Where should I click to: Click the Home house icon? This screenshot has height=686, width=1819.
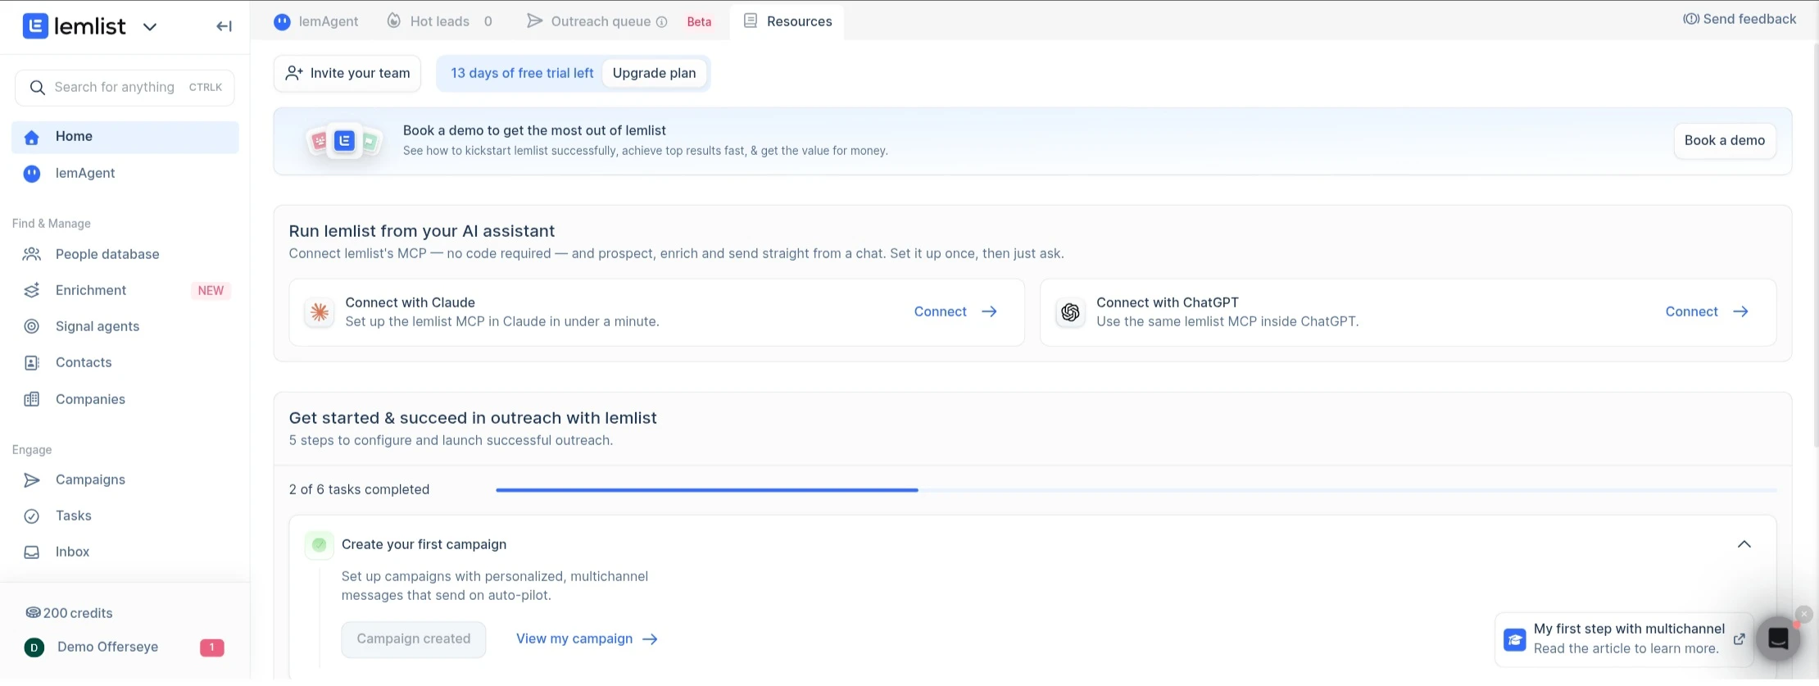point(32,137)
